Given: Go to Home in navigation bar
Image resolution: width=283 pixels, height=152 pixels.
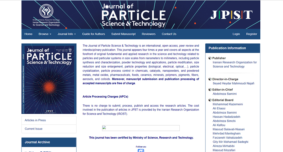Looking at the screenshot, I should pos(28,34).
